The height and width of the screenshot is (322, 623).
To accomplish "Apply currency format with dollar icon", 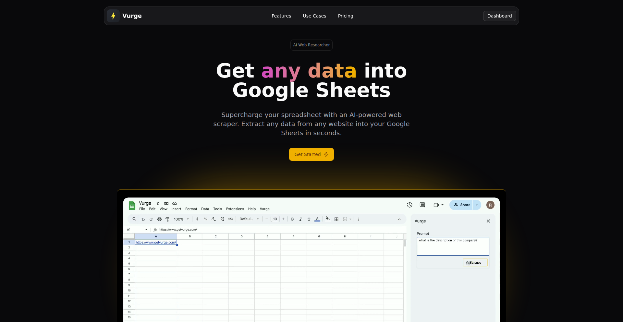I will pos(197,219).
